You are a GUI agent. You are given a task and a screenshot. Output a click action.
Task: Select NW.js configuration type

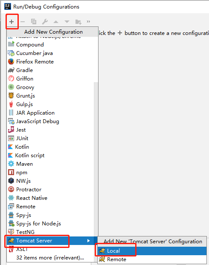[50, 181]
